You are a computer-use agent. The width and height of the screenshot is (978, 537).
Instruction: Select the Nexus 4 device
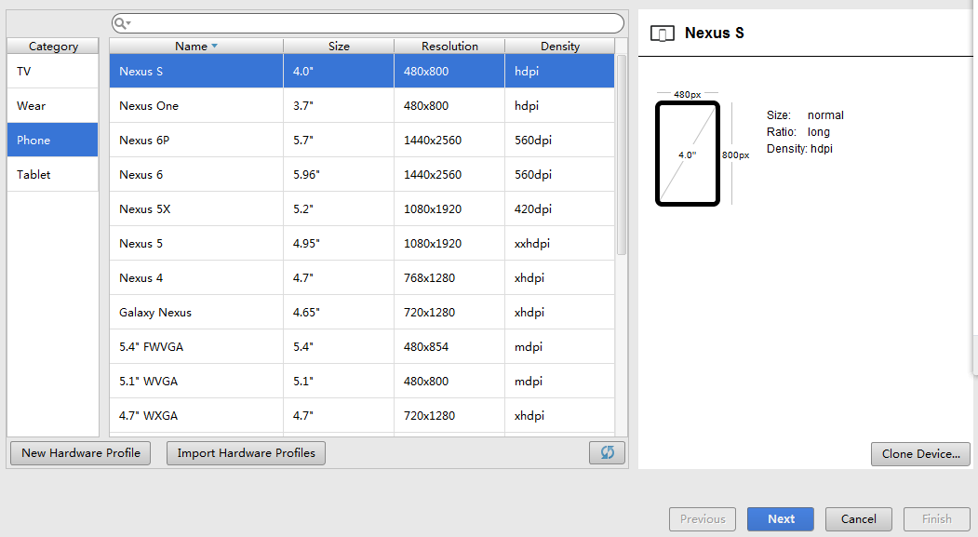tap(362, 277)
